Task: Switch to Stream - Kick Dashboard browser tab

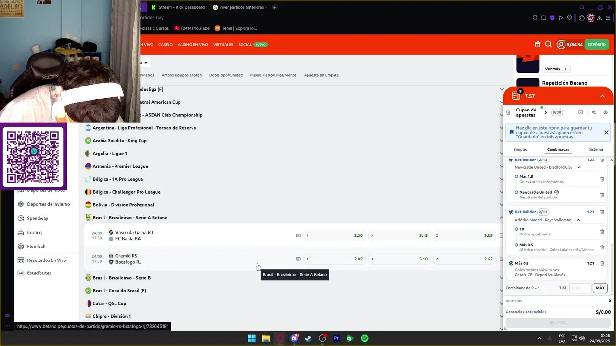Action: 178,7
